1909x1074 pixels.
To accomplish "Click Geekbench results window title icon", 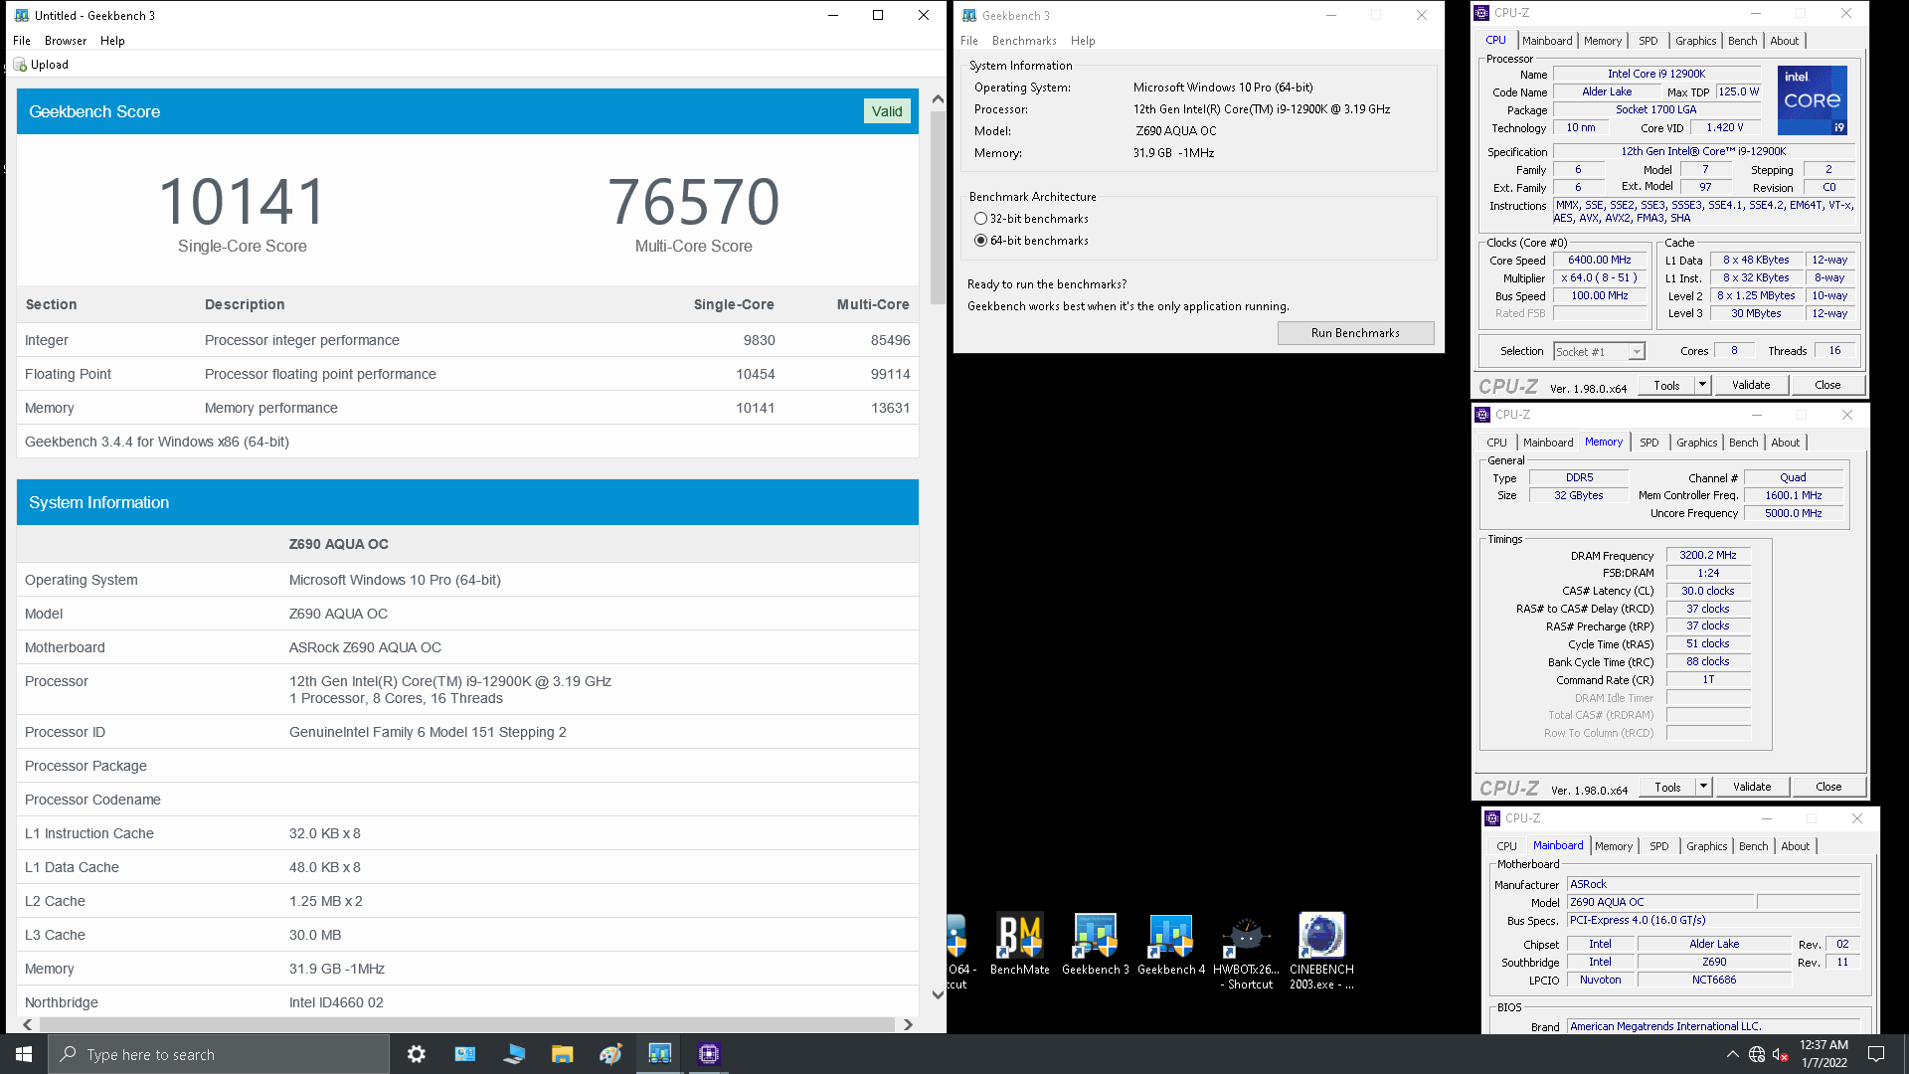I will tap(22, 15).
